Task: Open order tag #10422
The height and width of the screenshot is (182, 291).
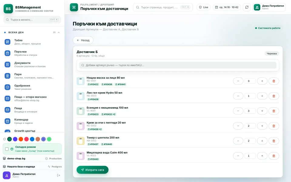Action: click(x=93, y=84)
